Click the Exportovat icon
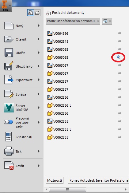Screen dimensions: 129x193 9,80
